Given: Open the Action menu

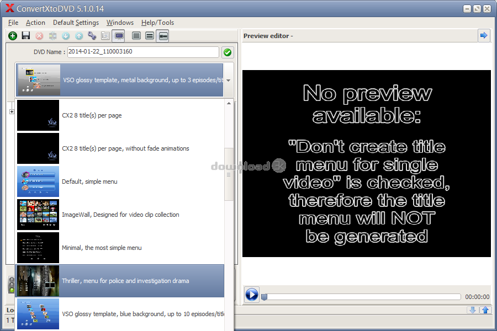Looking at the screenshot, I should pos(35,23).
